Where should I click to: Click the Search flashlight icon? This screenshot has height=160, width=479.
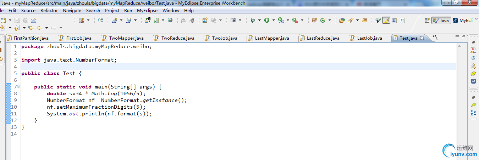pos(351,20)
